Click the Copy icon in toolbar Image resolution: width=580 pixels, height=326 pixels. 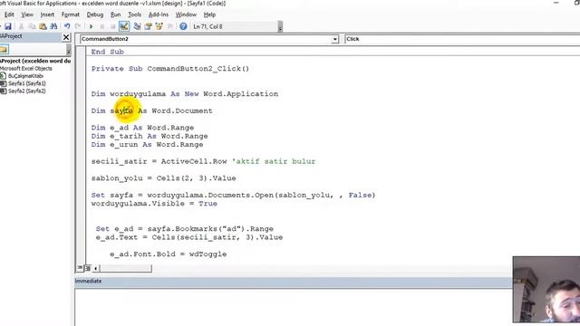pyautogui.click(x=33, y=26)
